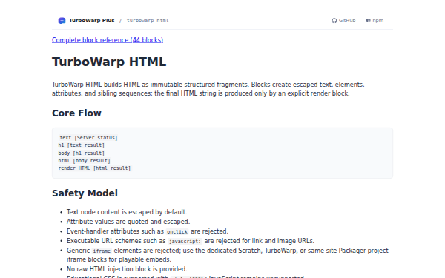Click code line 'body [h1 result]'
Screen dimensions: 445x278
(82, 153)
